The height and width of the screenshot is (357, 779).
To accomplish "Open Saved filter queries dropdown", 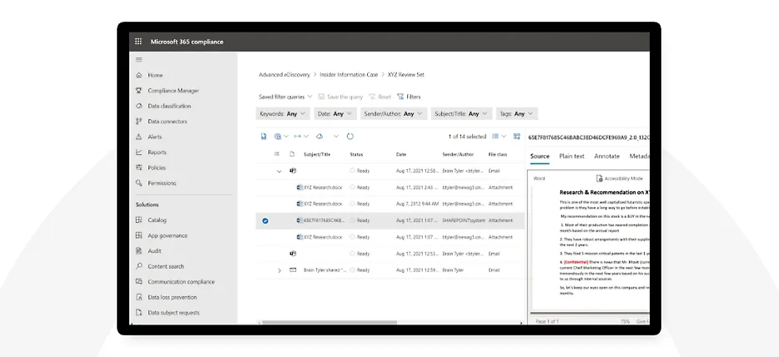I will coord(286,97).
